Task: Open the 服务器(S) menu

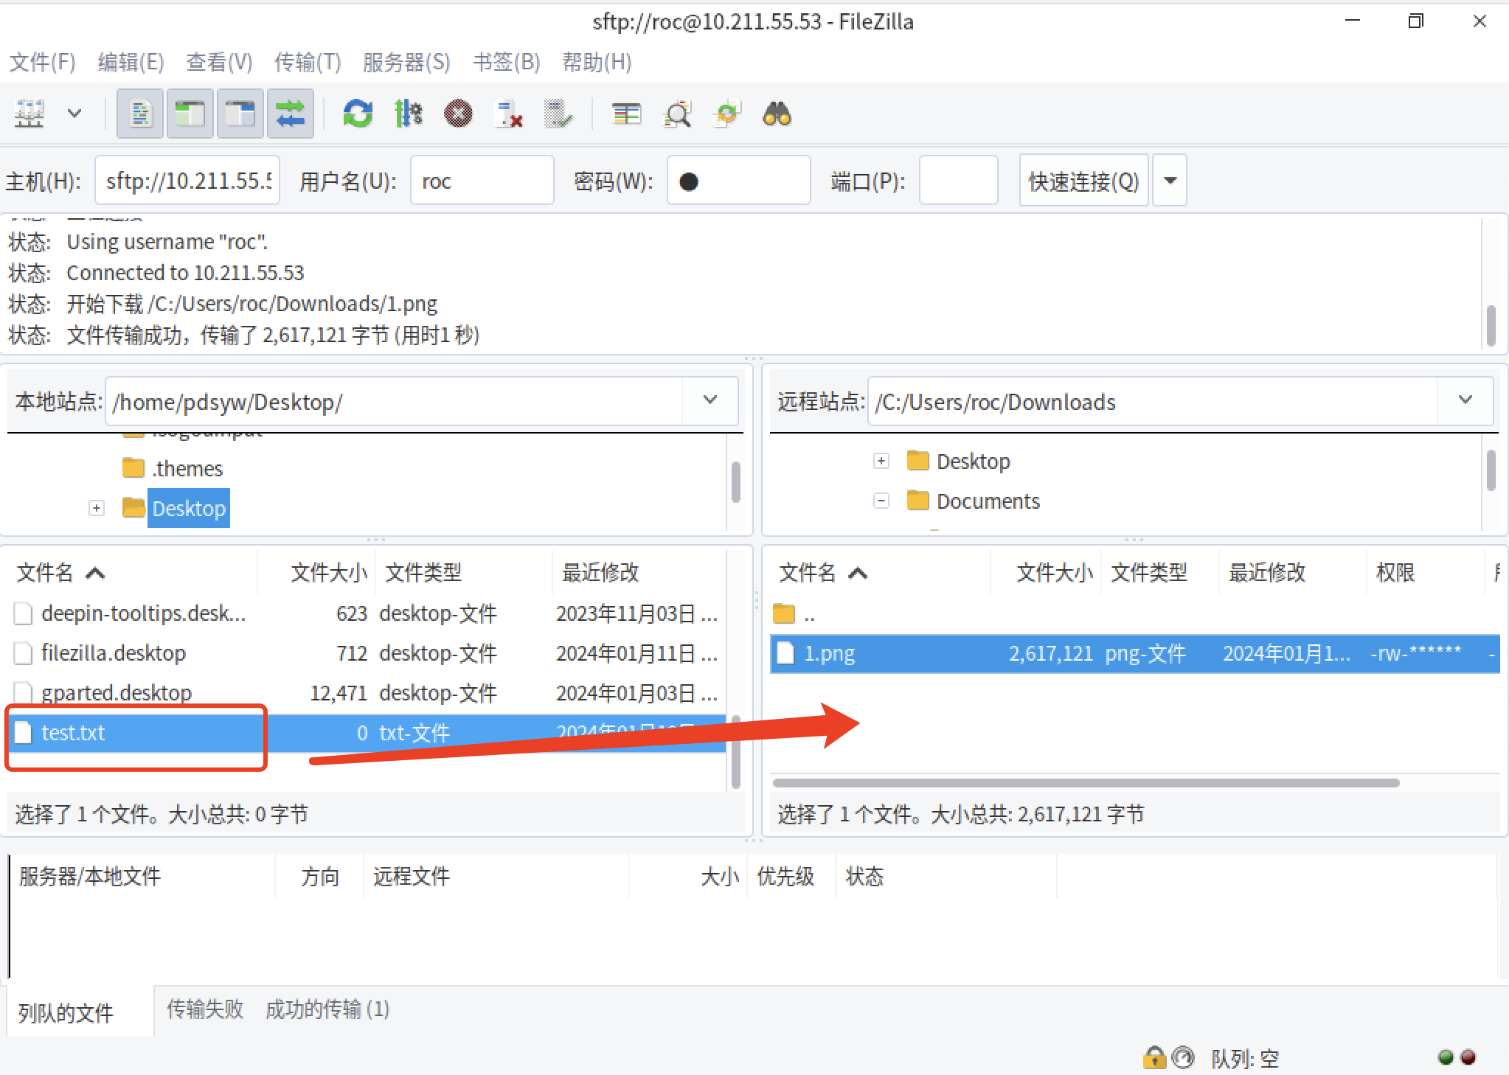Action: [x=406, y=62]
